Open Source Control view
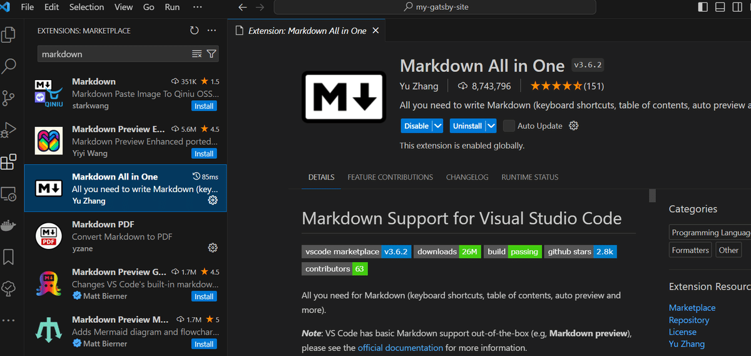 [9, 98]
